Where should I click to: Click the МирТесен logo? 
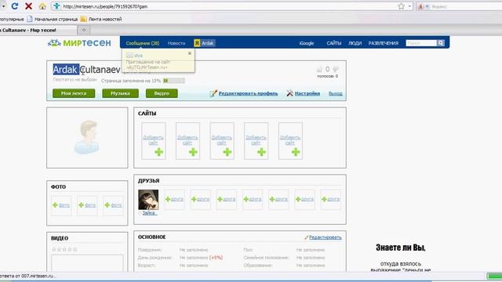click(79, 42)
